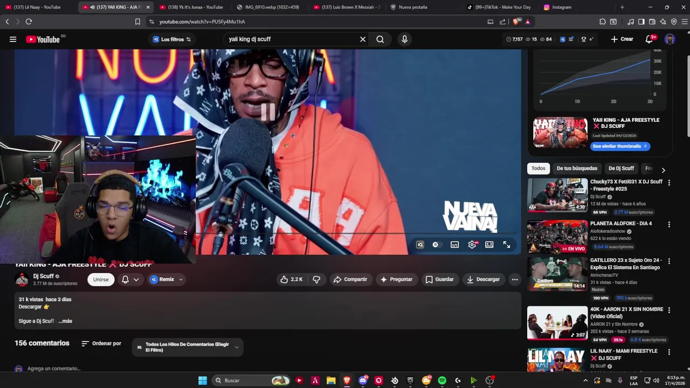
Task: Dislike the video with thumbs-down
Action: (x=316, y=279)
